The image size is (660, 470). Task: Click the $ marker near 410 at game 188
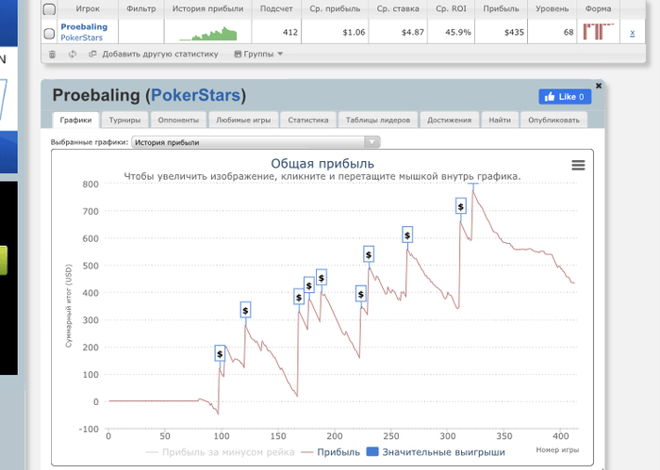(322, 278)
